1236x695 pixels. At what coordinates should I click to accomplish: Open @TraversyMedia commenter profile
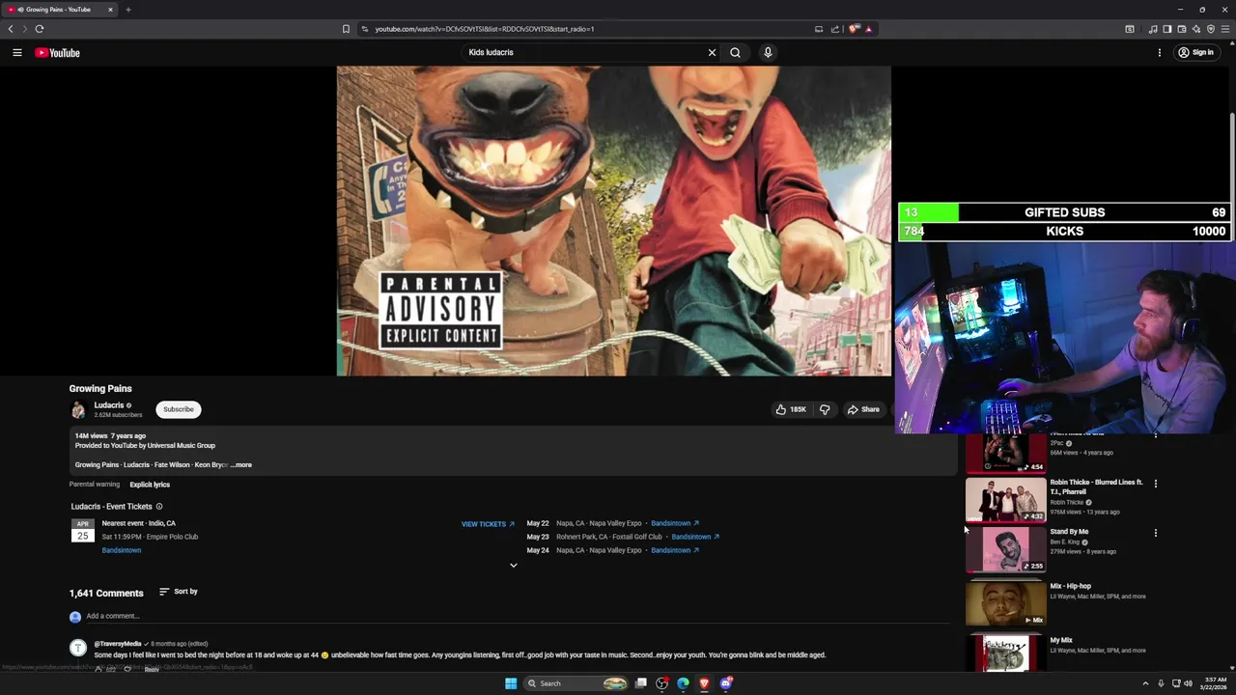118,644
